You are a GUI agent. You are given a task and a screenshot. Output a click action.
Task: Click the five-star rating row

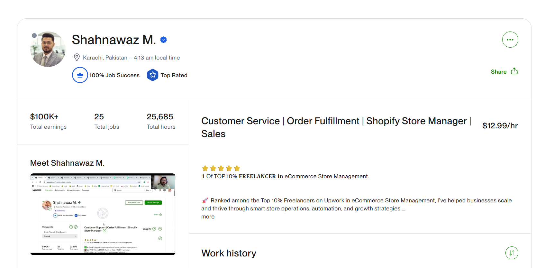tap(221, 168)
